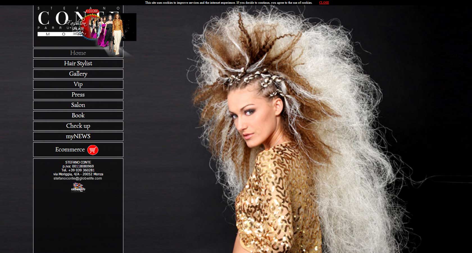Close the fashion show popup banner

tap(92, 11)
